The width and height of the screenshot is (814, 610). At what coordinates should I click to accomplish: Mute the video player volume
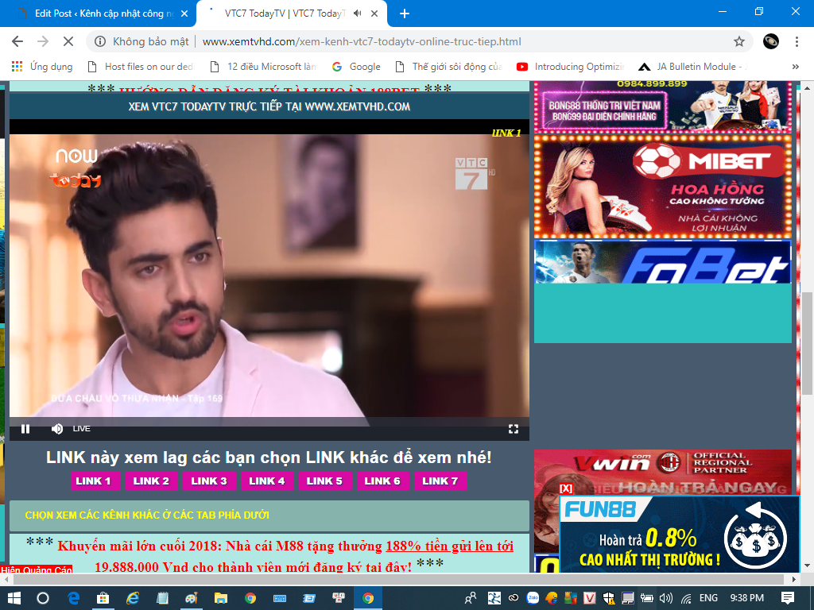[57, 429]
